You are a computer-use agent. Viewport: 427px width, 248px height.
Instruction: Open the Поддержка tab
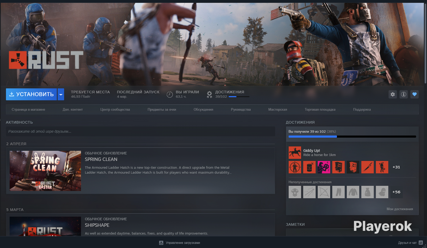click(x=362, y=110)
